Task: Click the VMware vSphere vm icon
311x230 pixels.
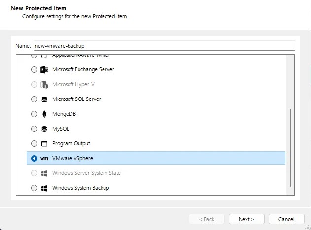Action: pyautogui.click(x=44, y=158)
